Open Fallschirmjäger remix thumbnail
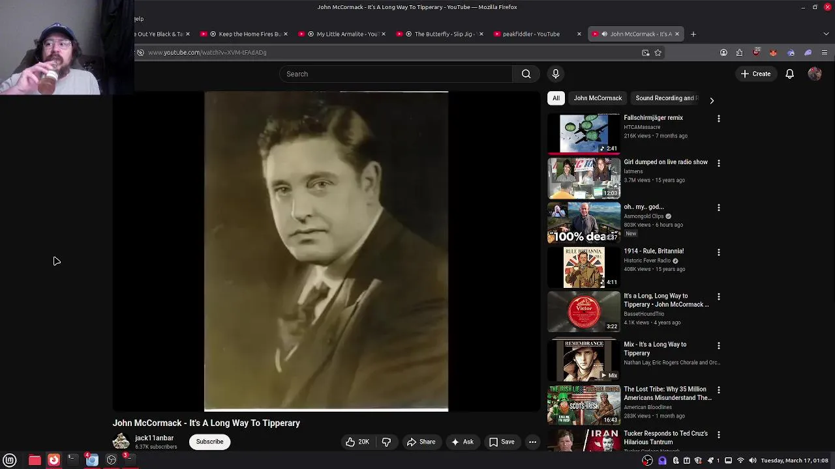The height and width of the screenshot is (469, 835). pyautogui.click(x=584, y=134)
